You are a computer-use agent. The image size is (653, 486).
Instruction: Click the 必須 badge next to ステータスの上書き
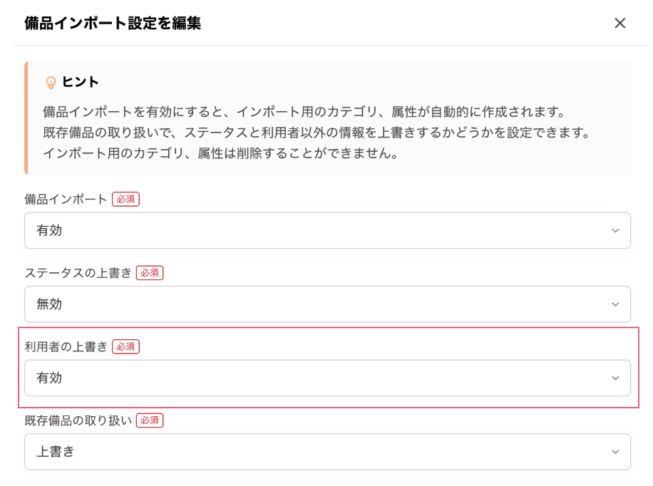click(x=150, y=273)
